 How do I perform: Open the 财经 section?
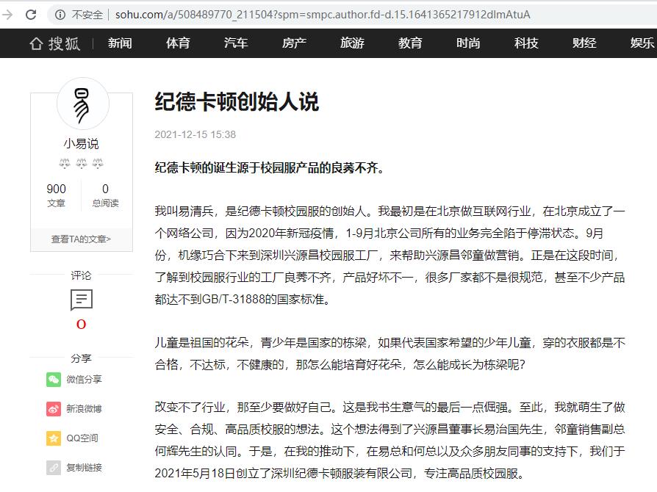[x=584, y=43]
